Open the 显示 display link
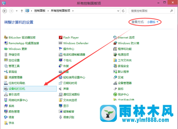The width and height of the screenshot is (178, 129). point(66,106)
